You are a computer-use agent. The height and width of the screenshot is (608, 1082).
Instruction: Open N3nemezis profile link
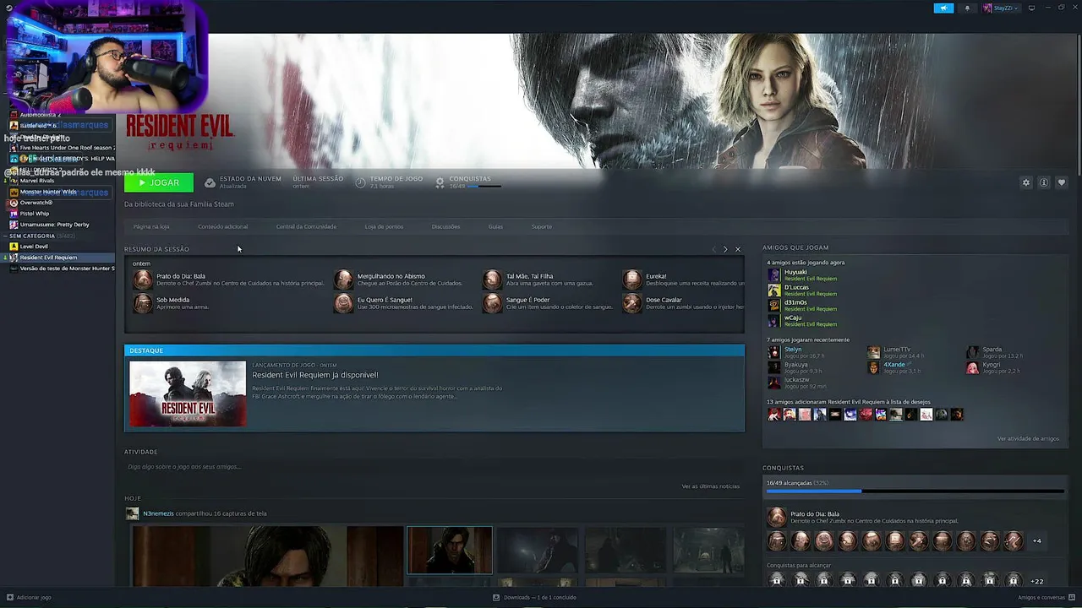coord(157,513)
